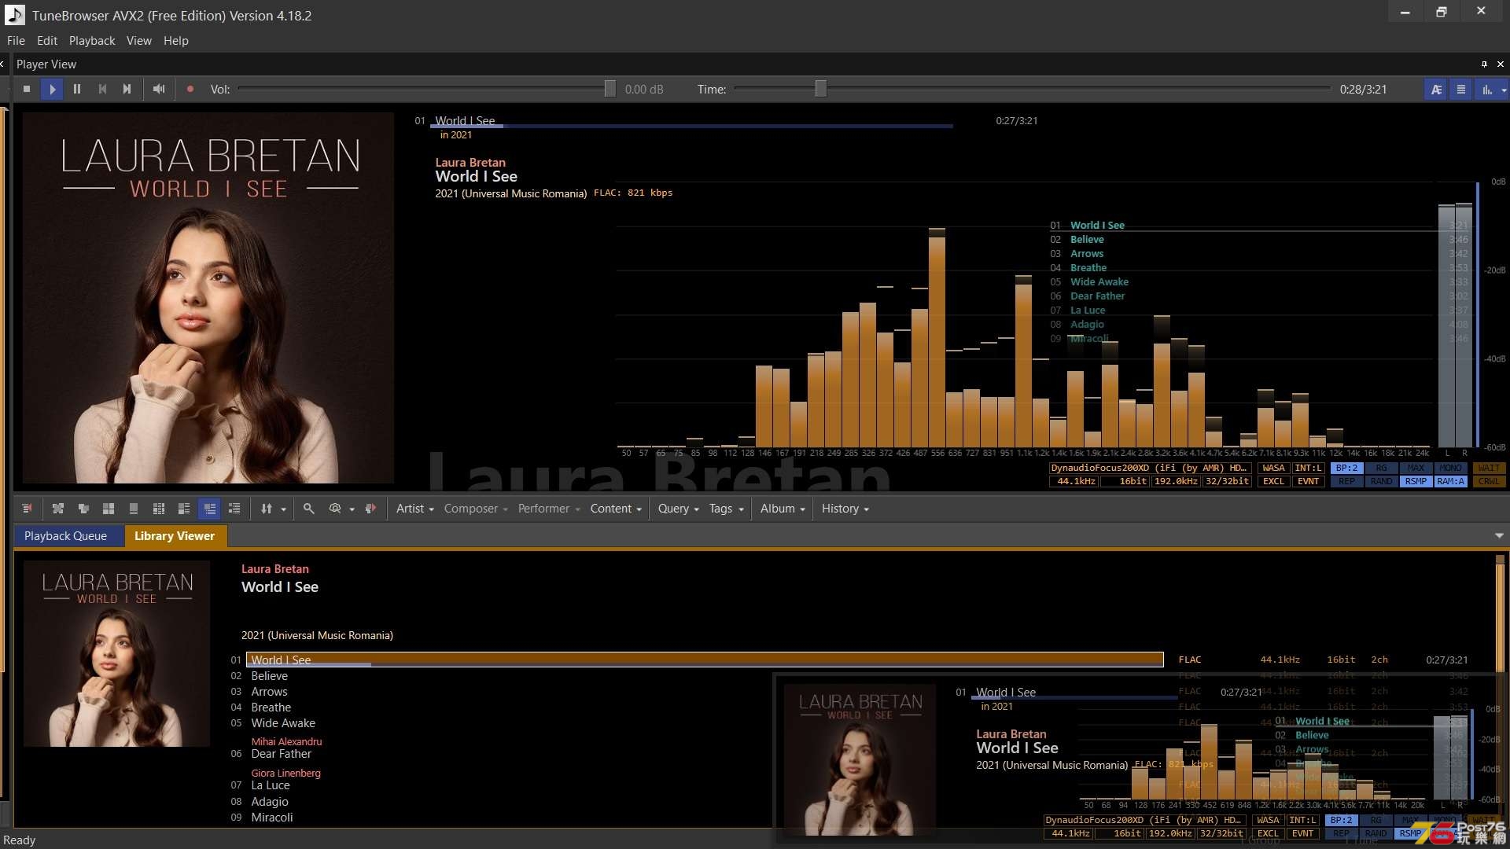1510x849 pixels.
Task: Select the highlighted album-list view icon
Action: point(209,509)
